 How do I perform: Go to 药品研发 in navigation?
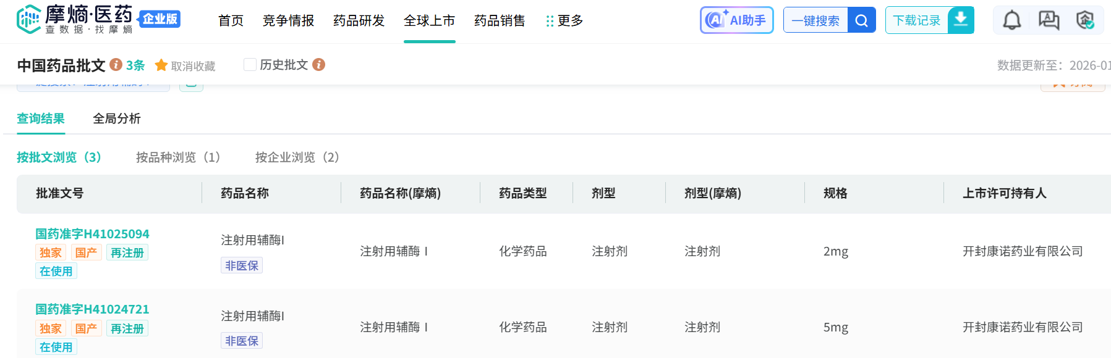click(x=359, y=21)
